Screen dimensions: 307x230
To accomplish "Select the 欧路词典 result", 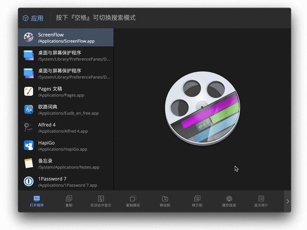I will point(66,110).
